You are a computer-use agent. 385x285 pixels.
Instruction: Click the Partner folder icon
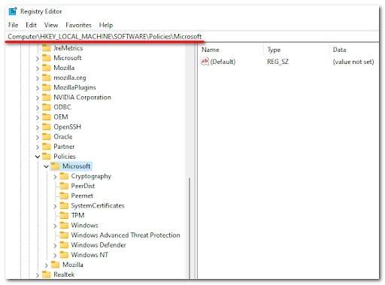(x=47, y=147)
